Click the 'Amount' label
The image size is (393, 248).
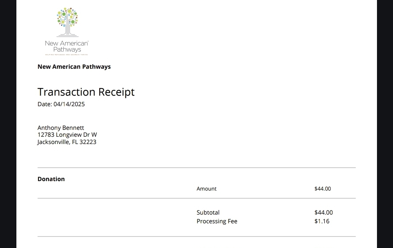pyautogui.click(x=207, y=189)
